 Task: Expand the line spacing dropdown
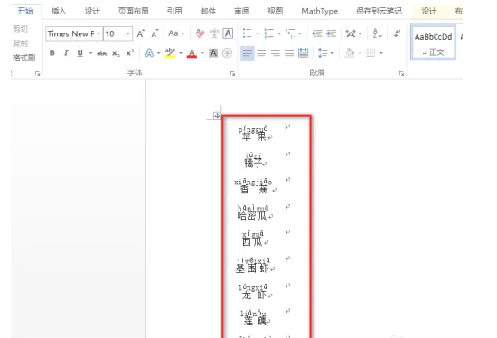point(332,53)
